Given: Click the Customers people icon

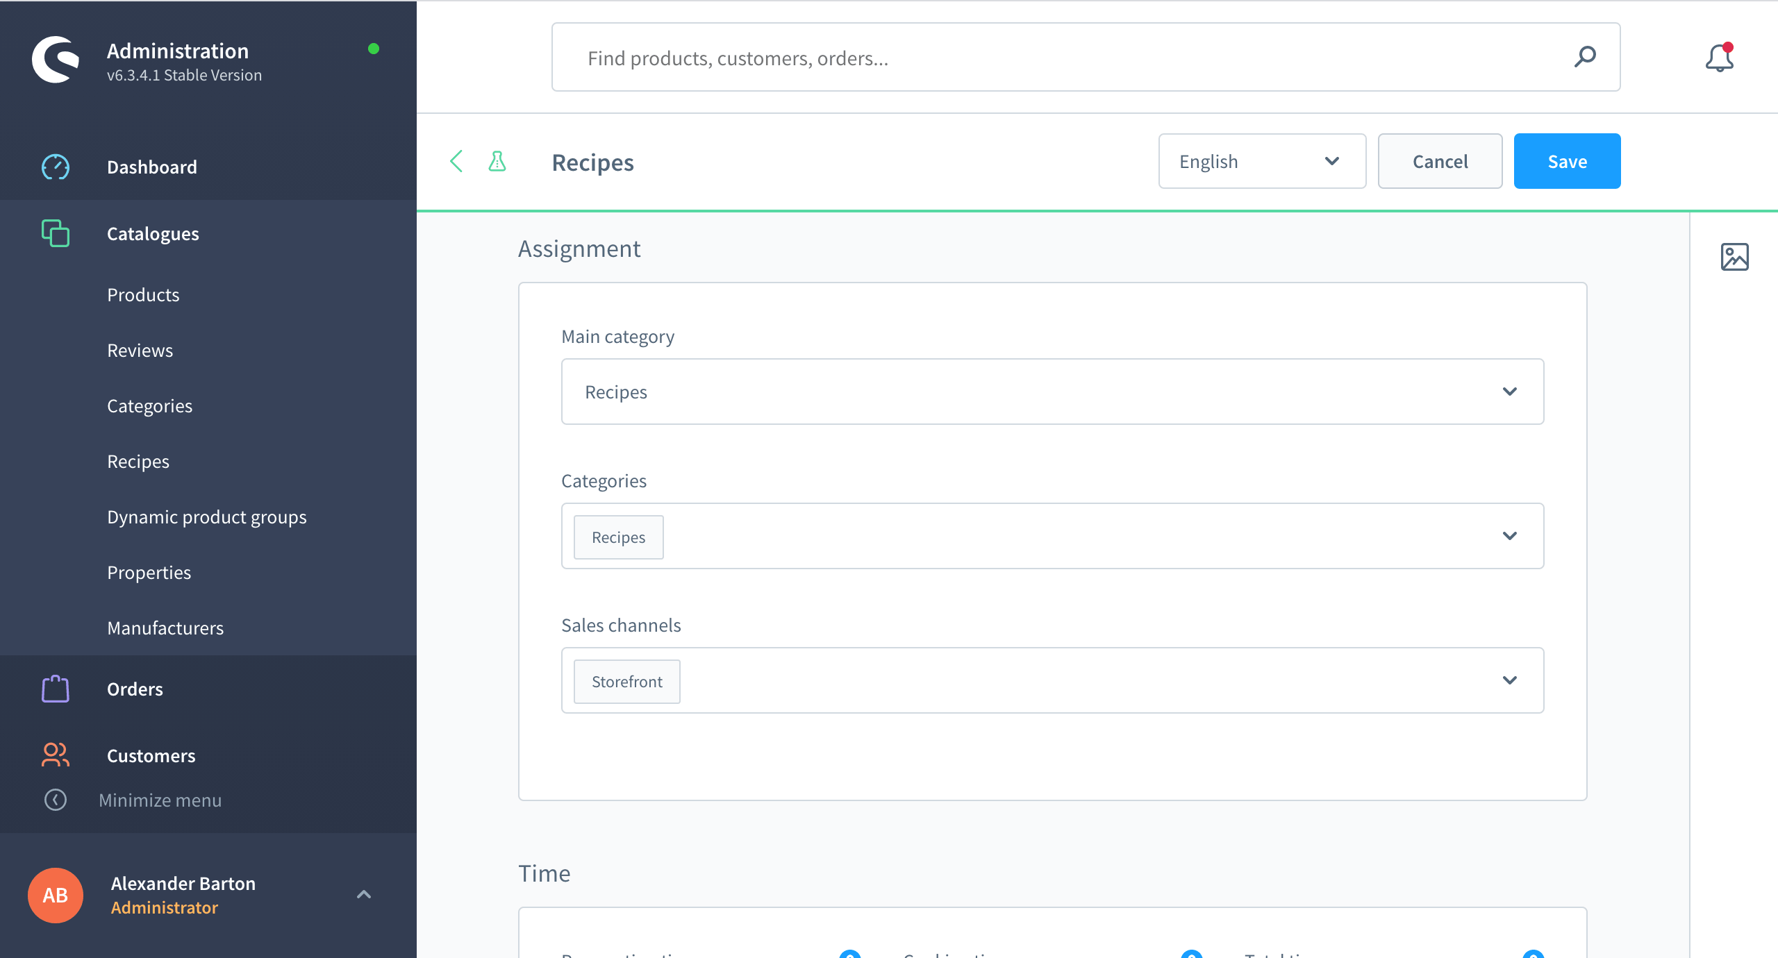Looking at the screenshot, I should click(56, 755).
